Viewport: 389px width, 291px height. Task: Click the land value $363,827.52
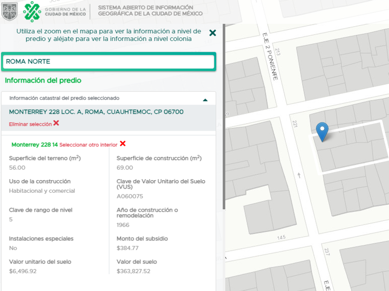tap(133, 271)
